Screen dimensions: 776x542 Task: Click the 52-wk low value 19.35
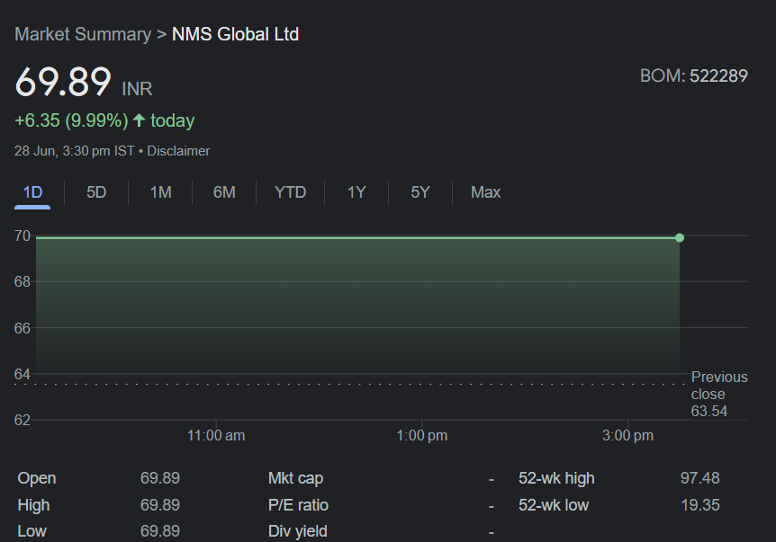point(699,505)
